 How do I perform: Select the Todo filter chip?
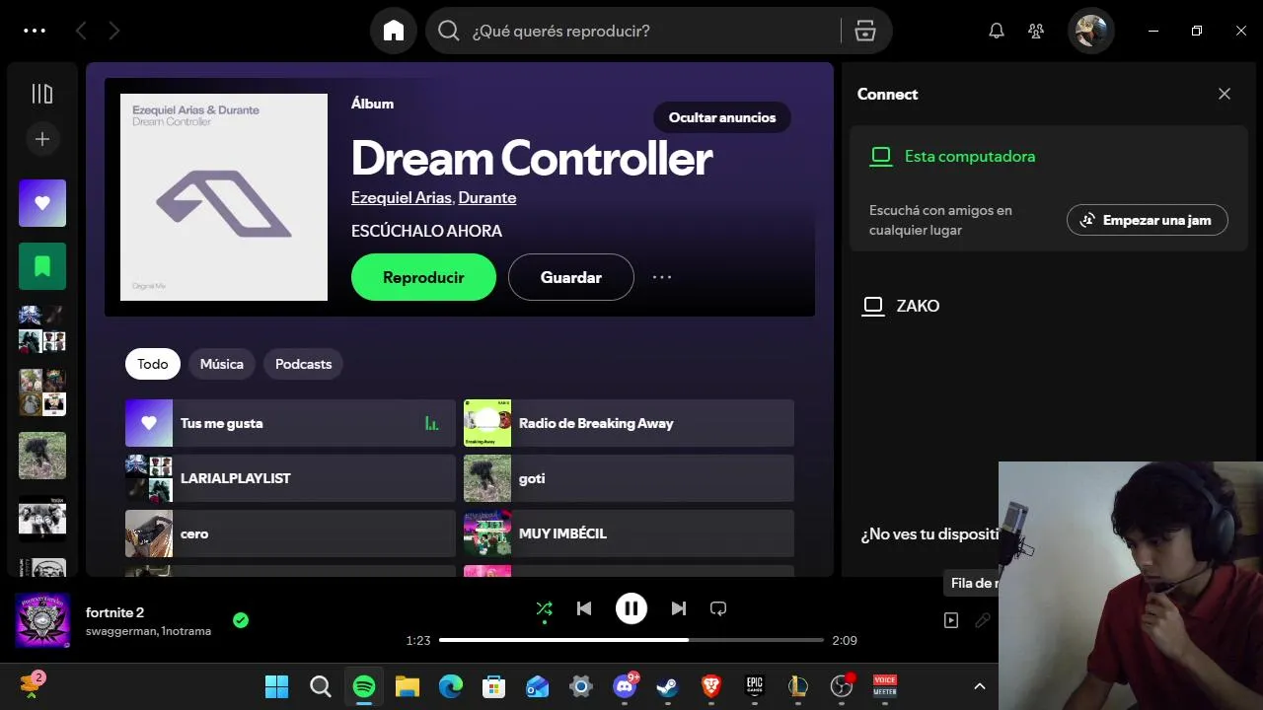pyautogui.click(x=153, y=364)
